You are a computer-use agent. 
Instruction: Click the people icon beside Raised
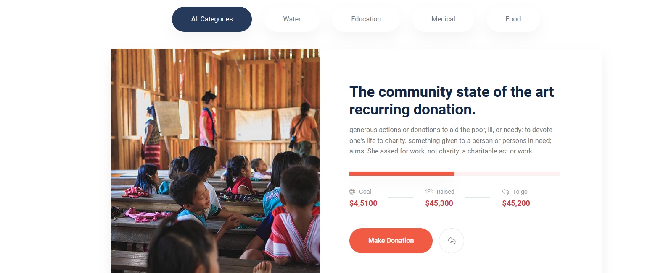point(429,192)
